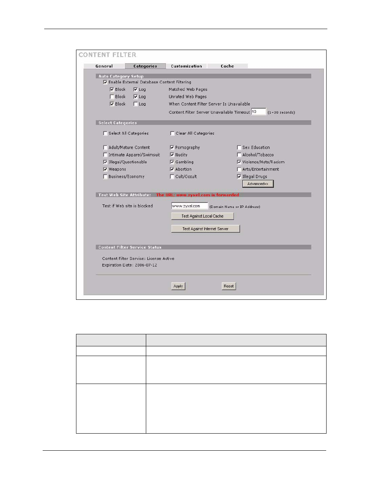Image resolution: width=370 pixels, height=479 pixels.
Task: Enable the Alcohol/Tobacco category
Action: coord(239,155)
